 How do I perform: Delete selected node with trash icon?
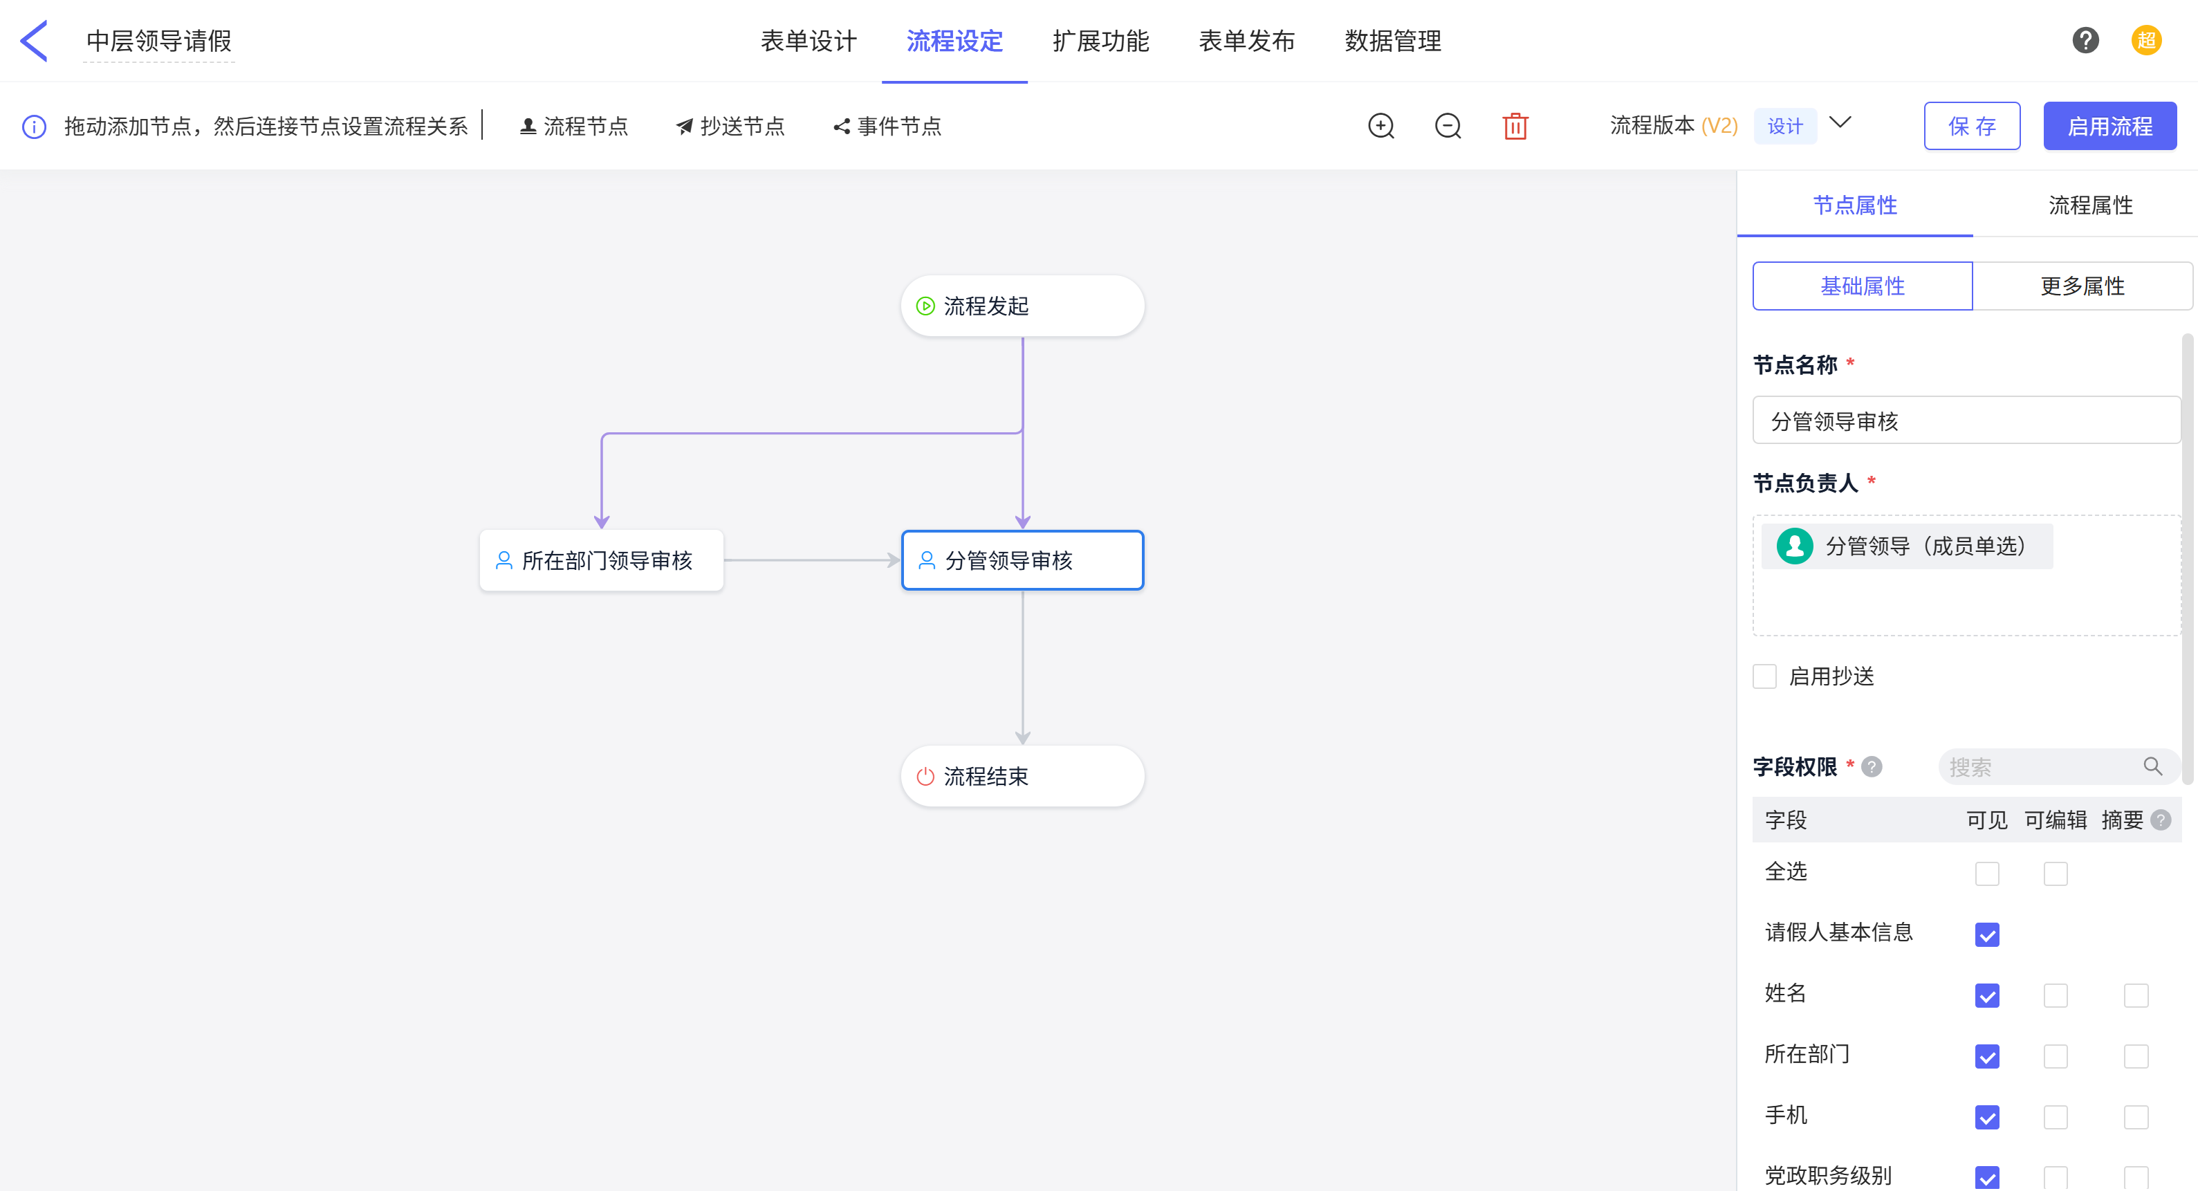tap(1515, 127)
